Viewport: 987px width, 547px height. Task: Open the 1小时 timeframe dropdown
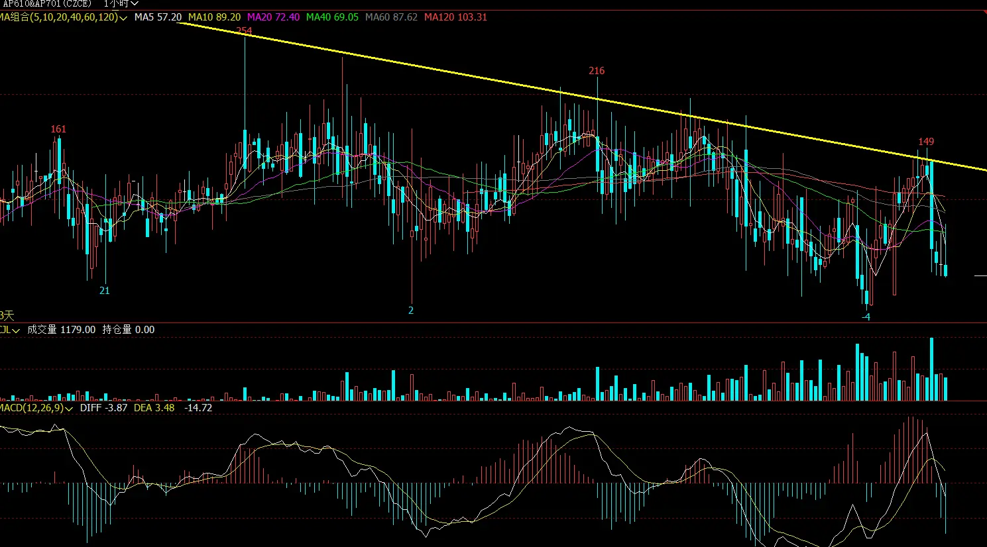(x=121, y=3)
